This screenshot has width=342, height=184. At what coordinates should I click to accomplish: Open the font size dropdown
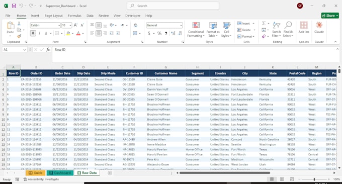point(70,26)
